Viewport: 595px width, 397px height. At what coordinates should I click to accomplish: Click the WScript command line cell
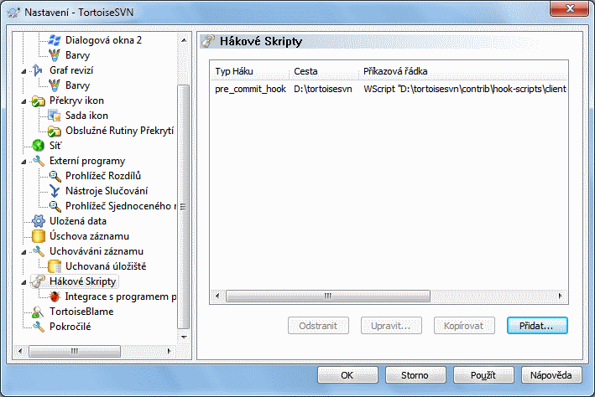click(465, 89)
